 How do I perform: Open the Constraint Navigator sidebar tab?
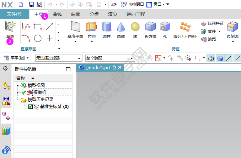point(6,101)
